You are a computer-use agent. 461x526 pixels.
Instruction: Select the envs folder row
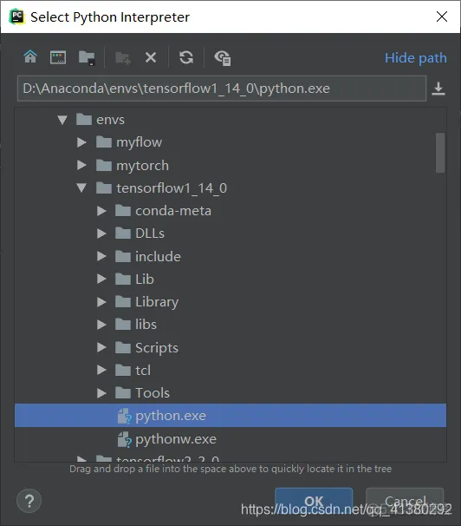pos(230,120)
